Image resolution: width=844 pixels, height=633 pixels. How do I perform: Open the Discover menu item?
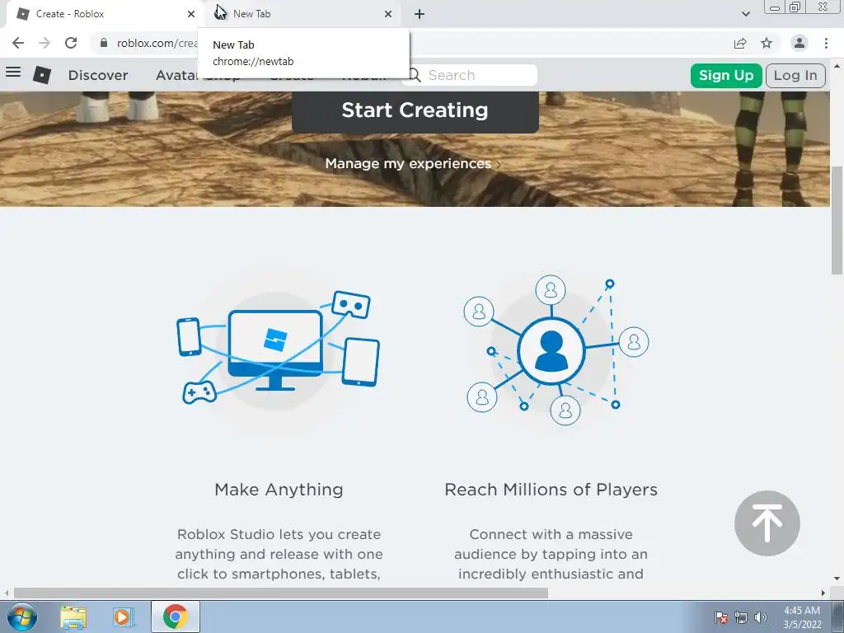tap(98, 75)
